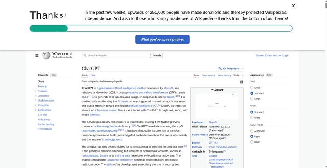Select the Small text size option

click(x=252, y=88)
